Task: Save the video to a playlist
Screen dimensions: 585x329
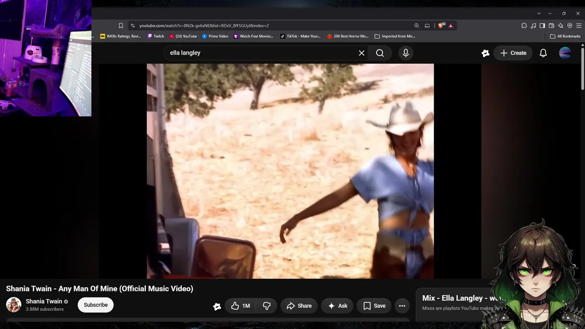Action: [375, 306]
